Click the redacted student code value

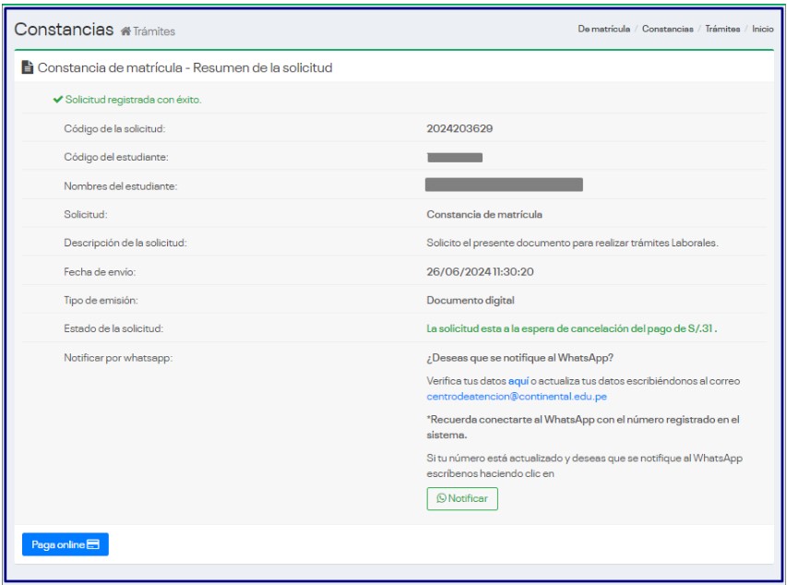click(455, 158)
